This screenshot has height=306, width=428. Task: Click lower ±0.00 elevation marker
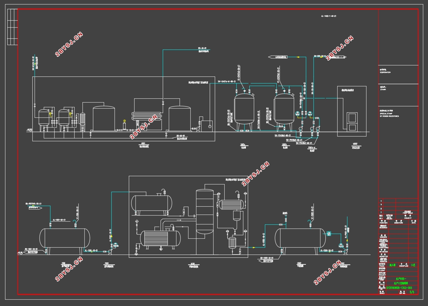(20, 253)
